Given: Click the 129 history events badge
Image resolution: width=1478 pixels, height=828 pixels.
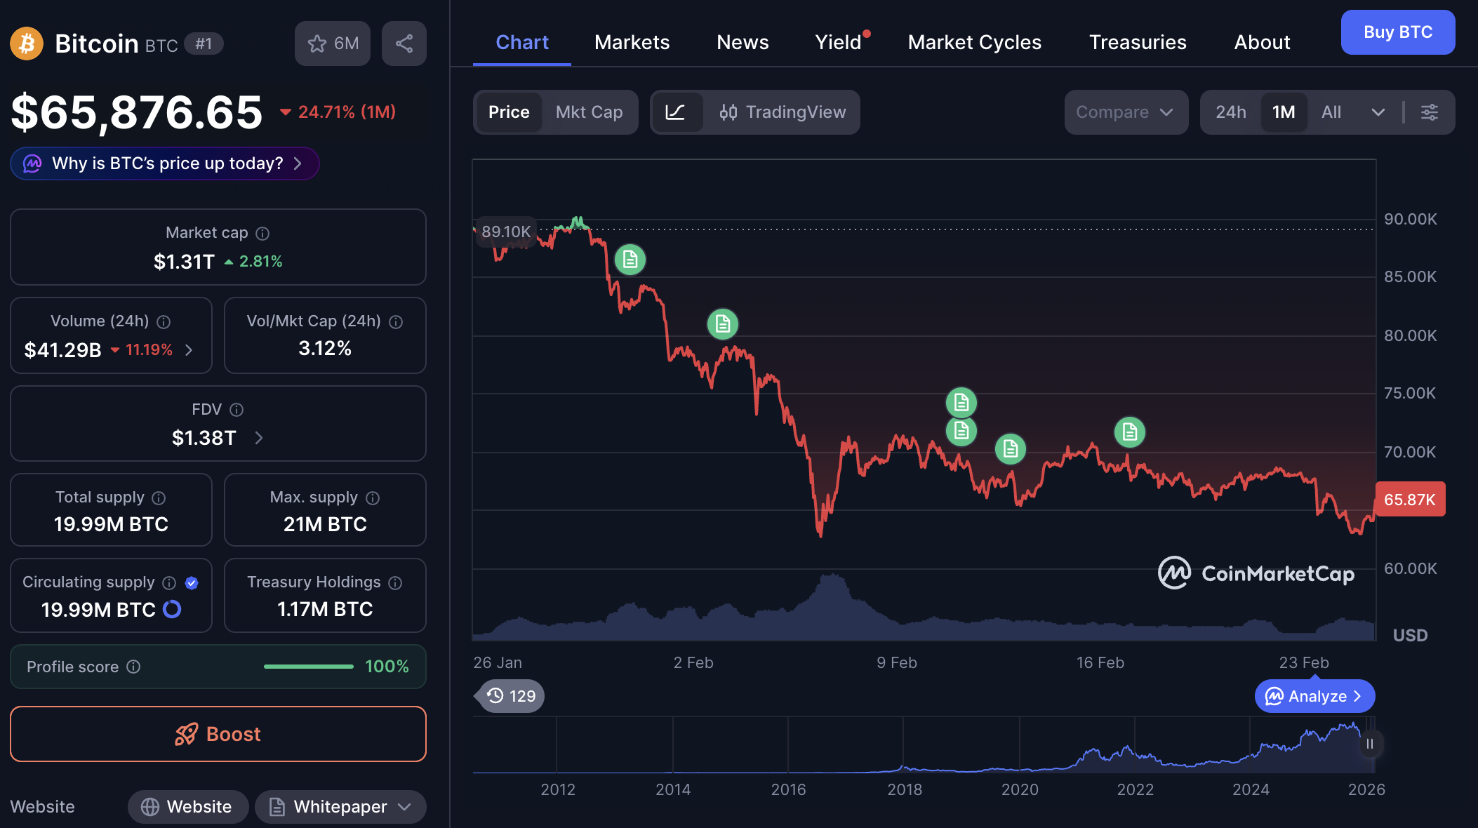Looking at the screenshot, I should point(510,696).
